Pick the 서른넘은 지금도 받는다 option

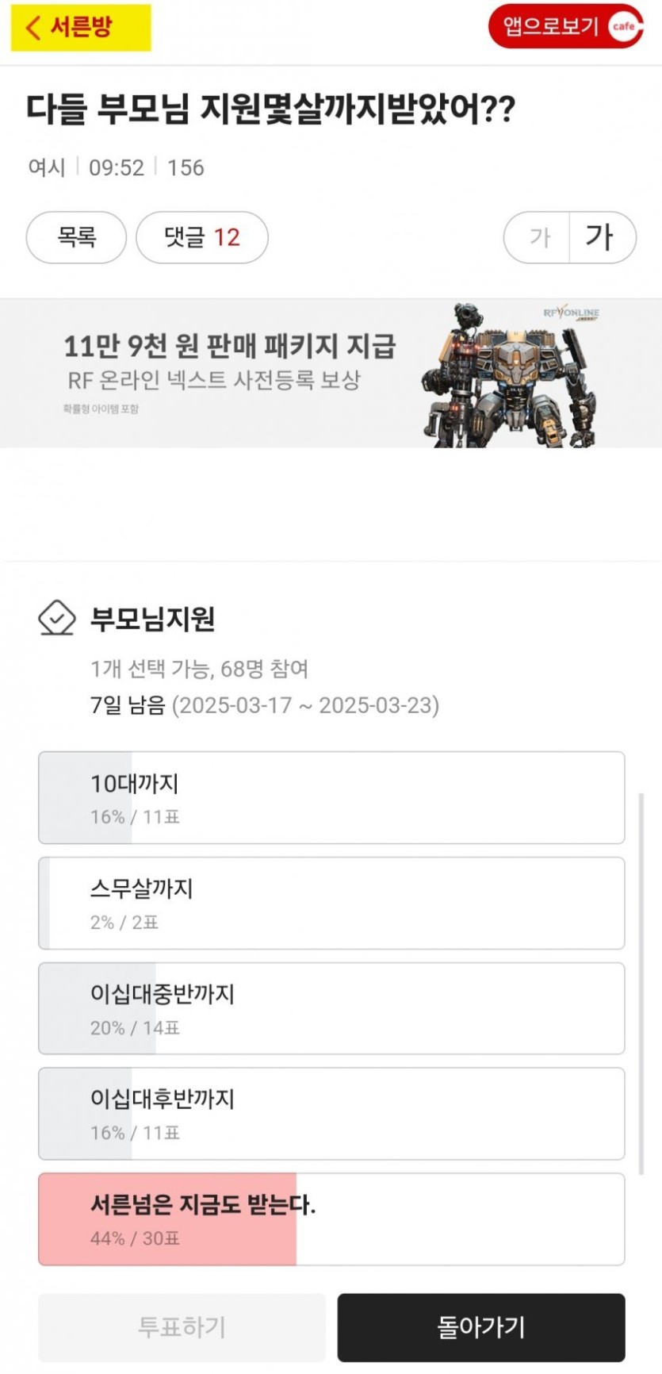(x=331, y=1219)
